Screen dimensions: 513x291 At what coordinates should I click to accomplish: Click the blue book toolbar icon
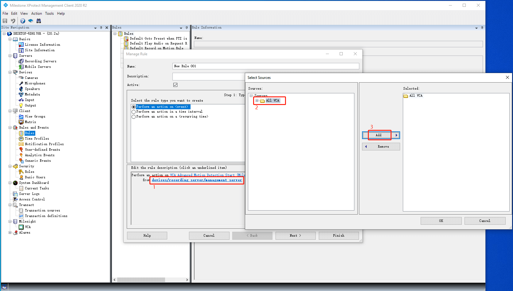[31, 21]
